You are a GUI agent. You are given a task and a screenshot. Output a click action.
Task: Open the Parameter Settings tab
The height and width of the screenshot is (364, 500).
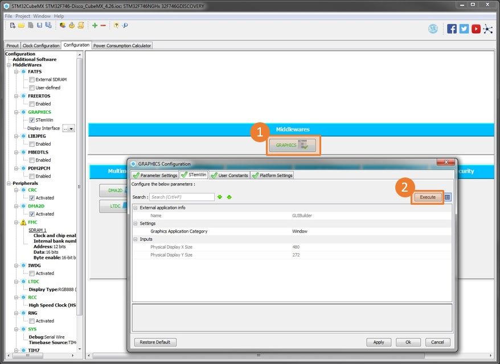(155, 175)
